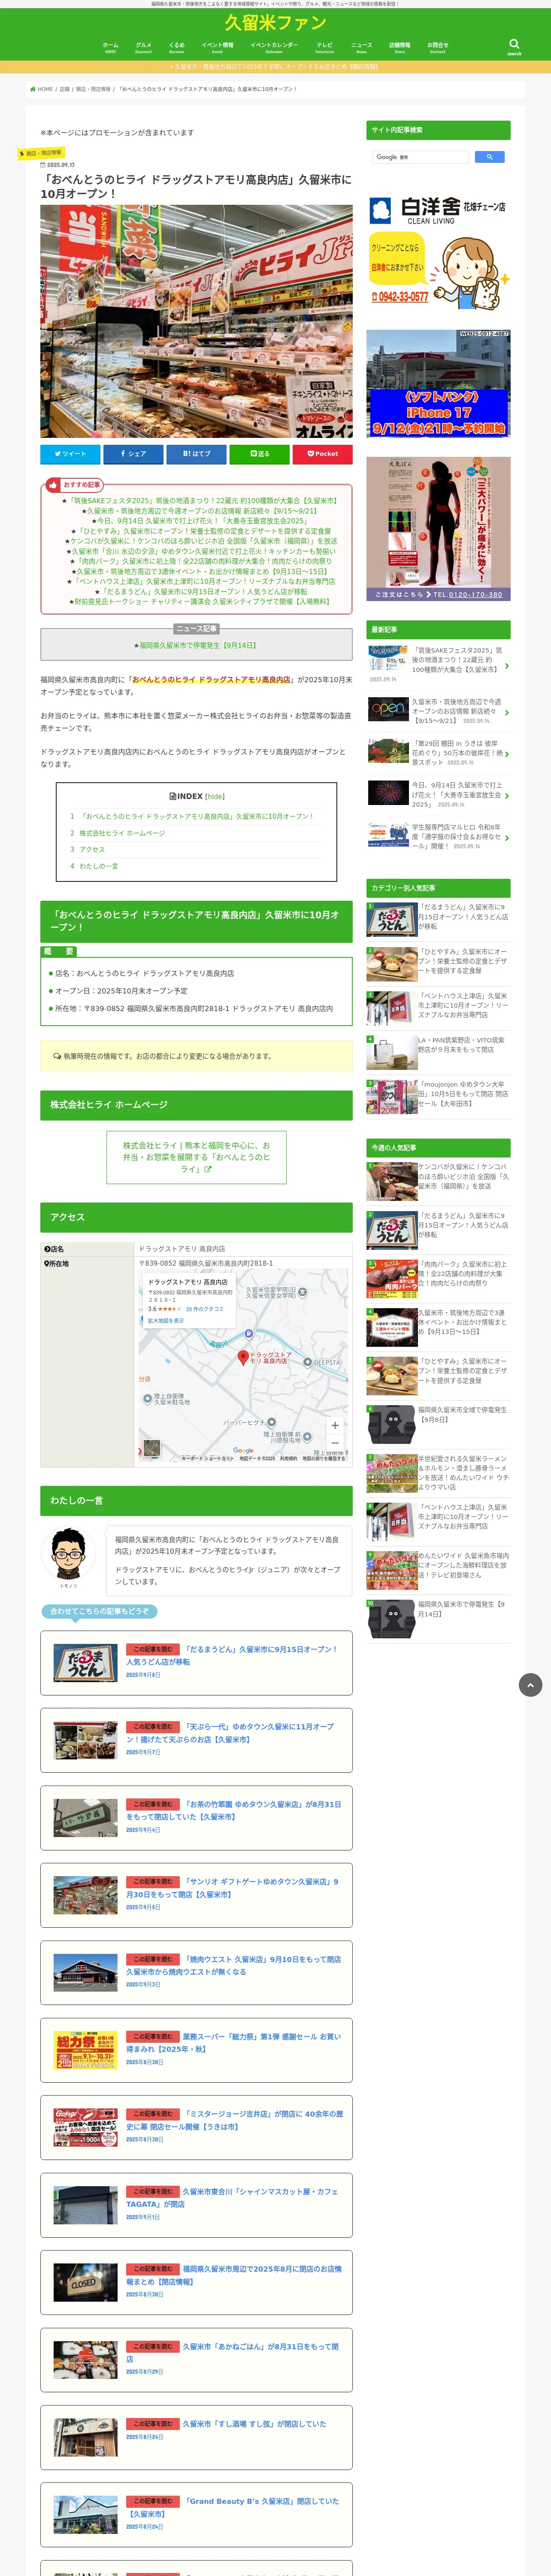This screenshot has width=551, height=2576.
Task: Open the テレビ menu item
Action: [325, 47]
